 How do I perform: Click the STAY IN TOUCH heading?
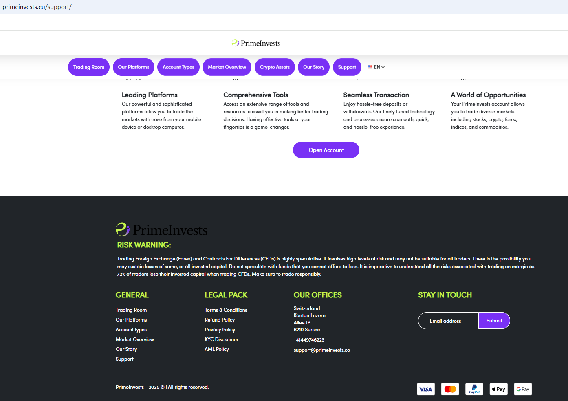tap(445, 295)
